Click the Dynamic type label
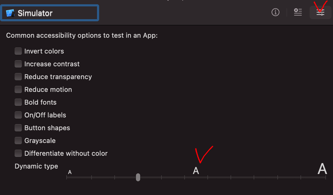The width and height of the screenshot is (333, 195). tap(36, 166)
